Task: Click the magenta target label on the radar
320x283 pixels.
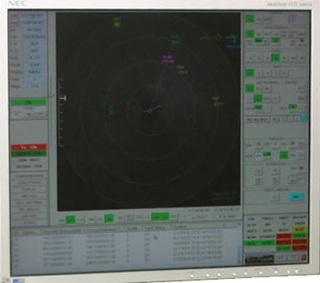Action: coord(167,59)
